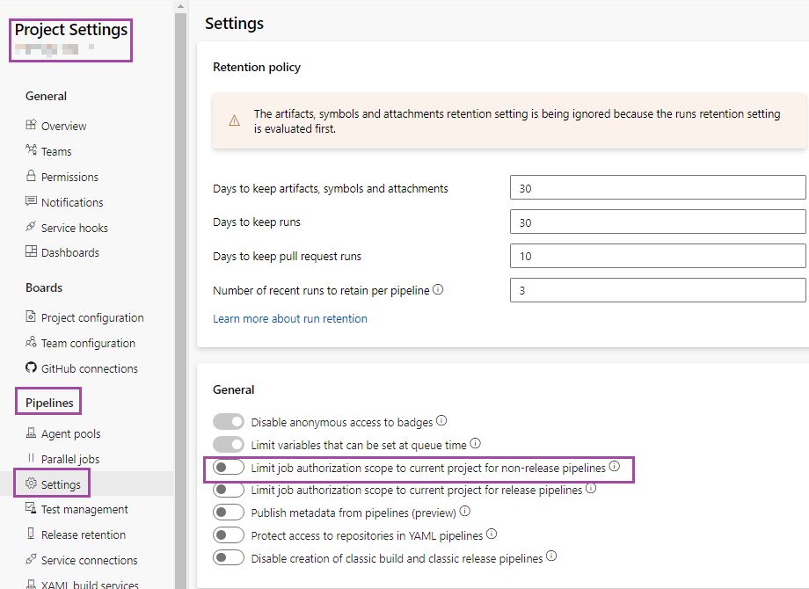Screen dimensions: 809x589
Task: Enable job authorization scope for non-release pipelines
Action: (x=228, y=468)
